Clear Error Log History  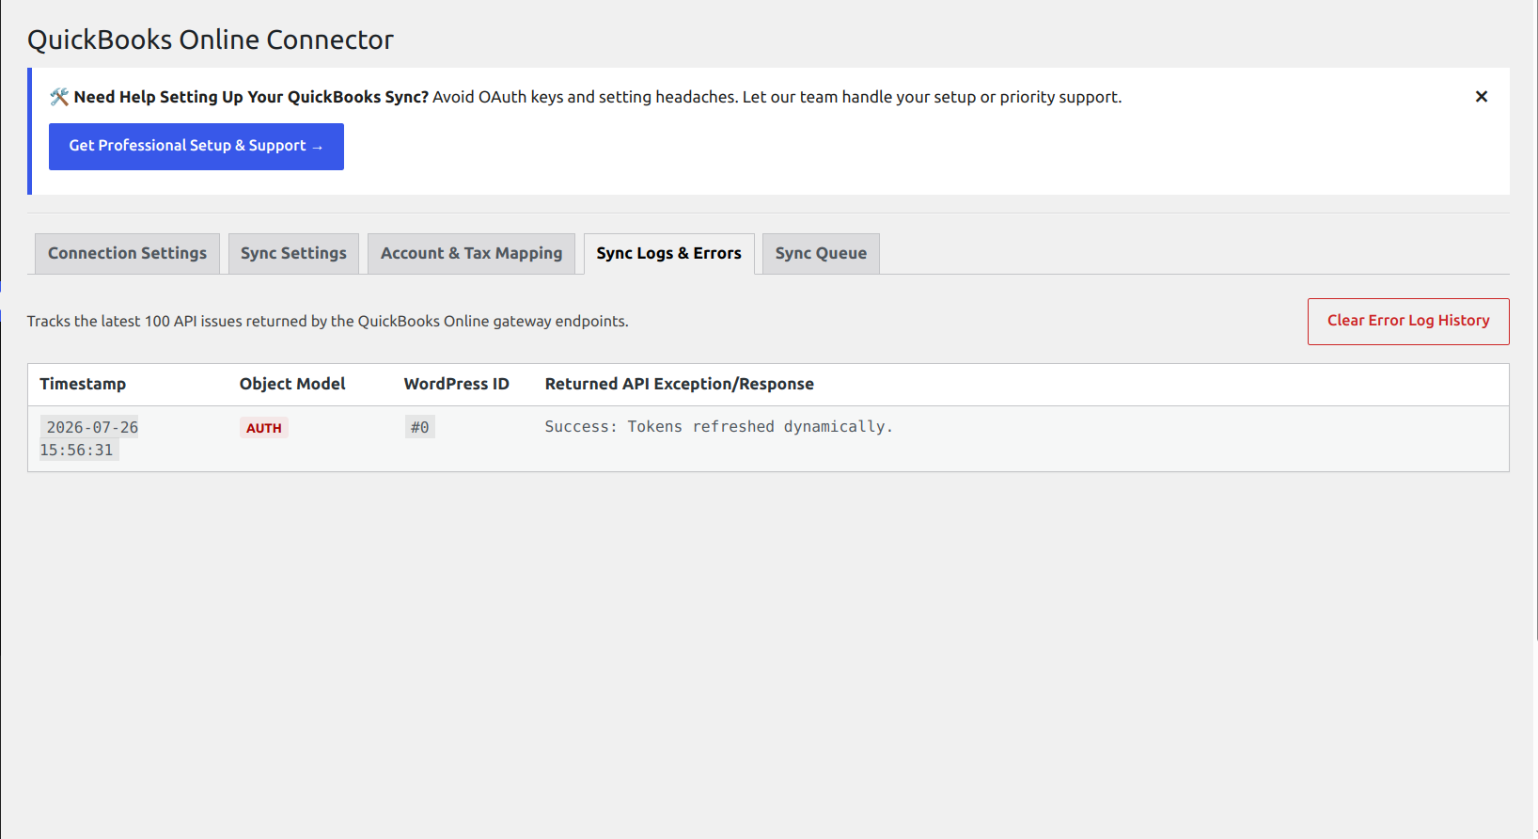pos(1408,322)
